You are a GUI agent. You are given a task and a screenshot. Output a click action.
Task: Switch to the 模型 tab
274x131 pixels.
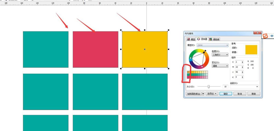coord(191,39)
